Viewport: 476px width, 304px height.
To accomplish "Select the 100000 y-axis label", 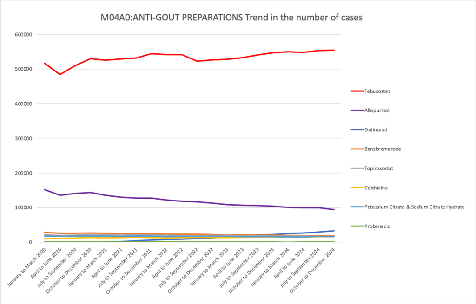I will (23, 207).
